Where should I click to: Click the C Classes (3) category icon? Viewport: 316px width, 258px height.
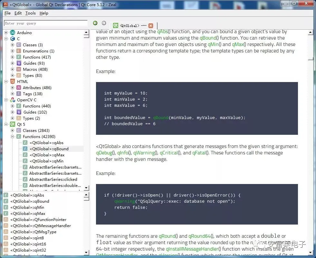19,45
